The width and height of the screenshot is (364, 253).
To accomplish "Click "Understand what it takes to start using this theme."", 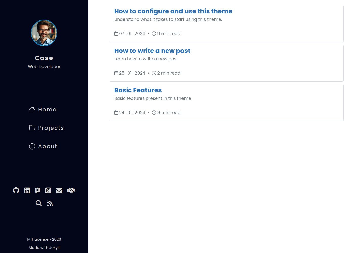I will pos(168,19).
